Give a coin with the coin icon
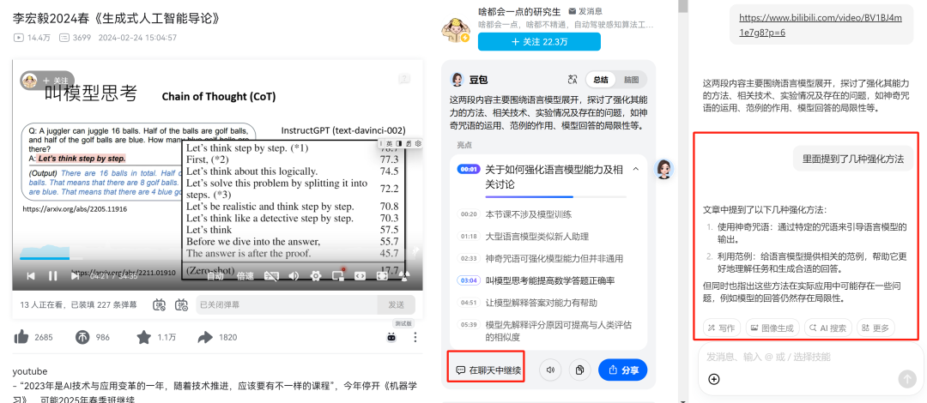 pos(82,337)
